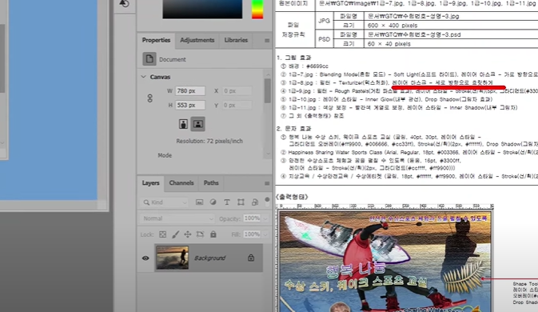Click the canvas X position field
This screenshot has width=538, height=312.
pyautogui.click(x=237, y=91)
